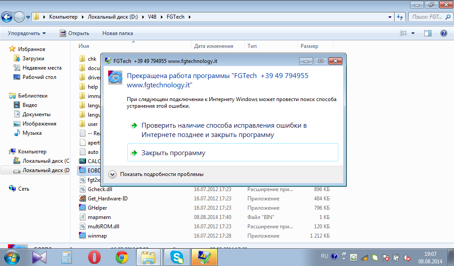Screen dimensions: 454x266
Task: Open the Windows Start menu orb
Action: pos(12,257)
